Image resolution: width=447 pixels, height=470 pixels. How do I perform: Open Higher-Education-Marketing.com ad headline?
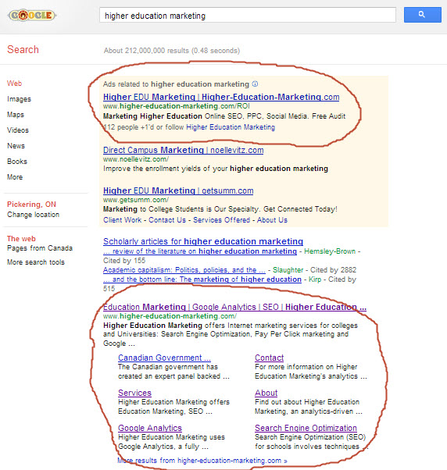point(221,97)
